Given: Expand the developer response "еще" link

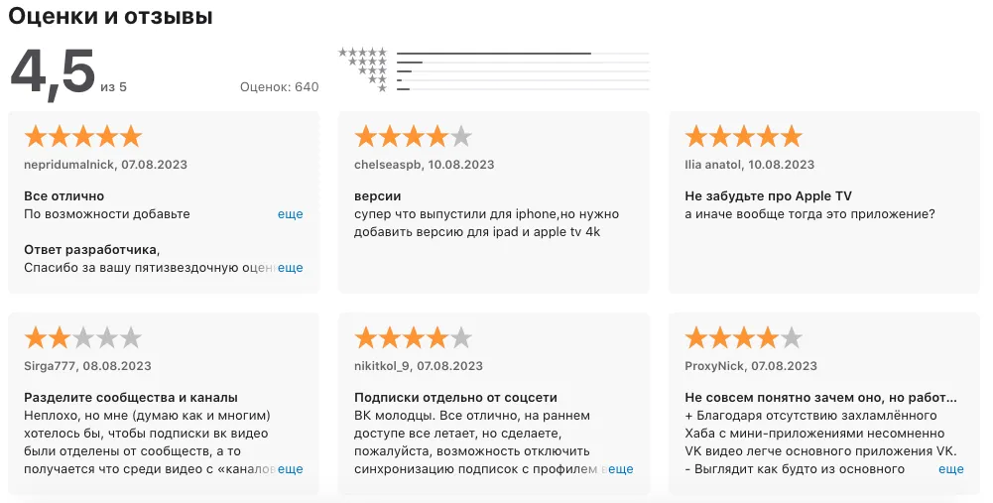Looking at the screenshot, I should point(290,268).
